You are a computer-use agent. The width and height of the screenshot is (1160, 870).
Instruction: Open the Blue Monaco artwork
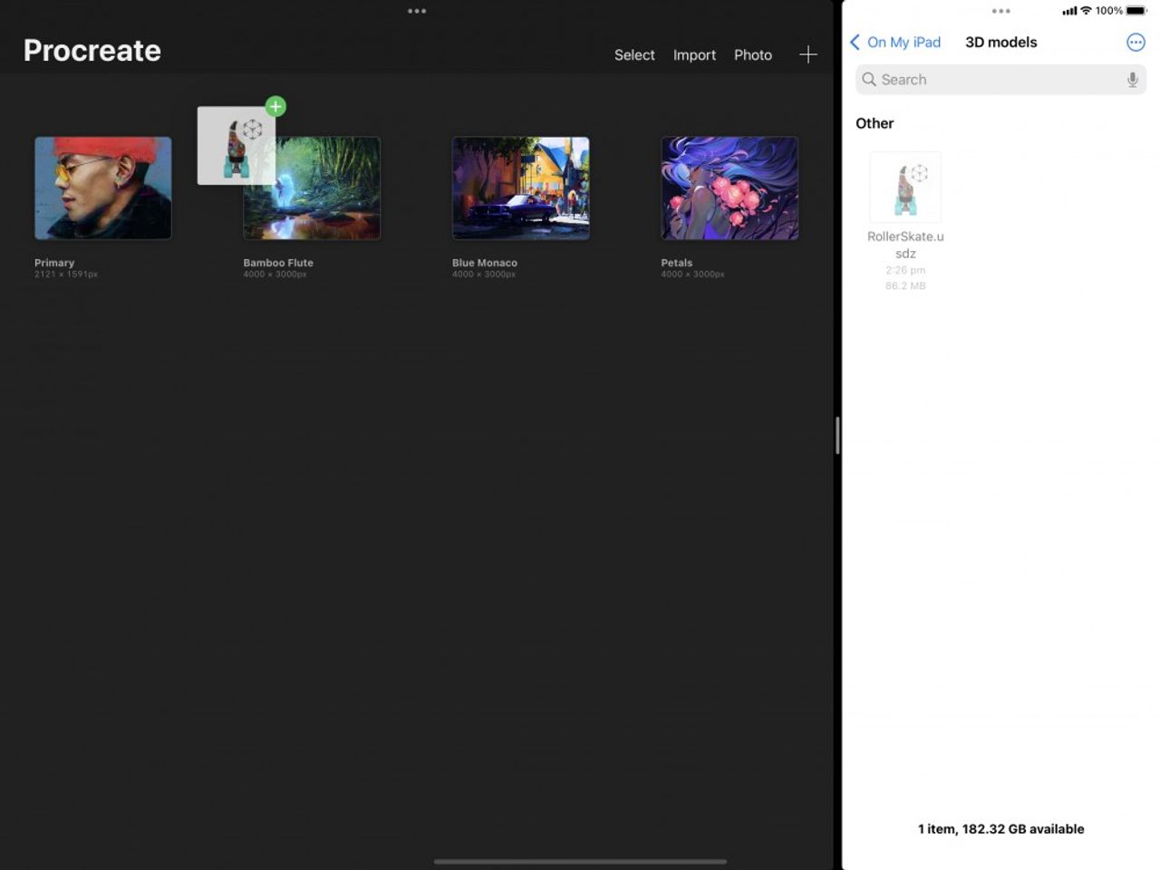520,188
